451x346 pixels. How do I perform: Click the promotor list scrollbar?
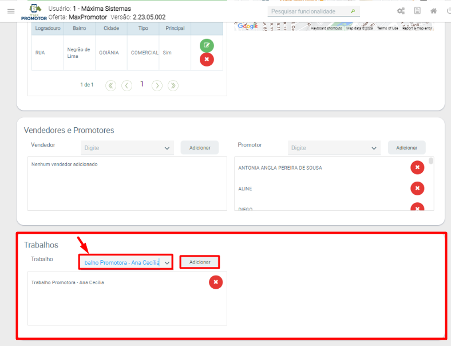click(431, 160)
